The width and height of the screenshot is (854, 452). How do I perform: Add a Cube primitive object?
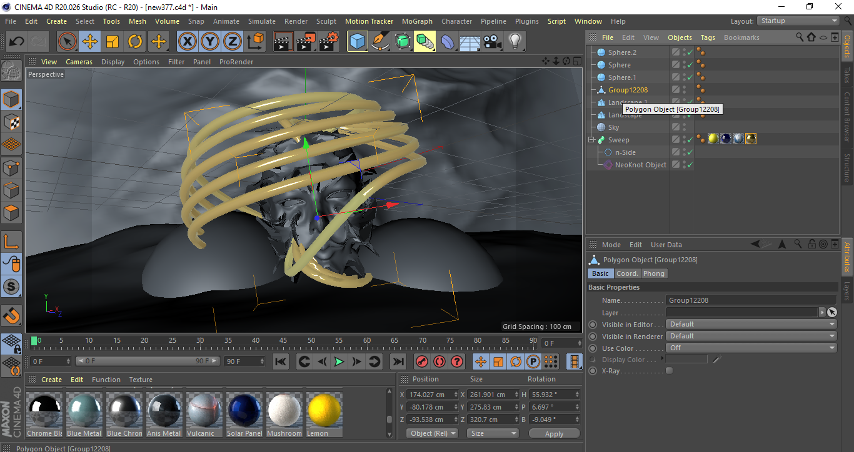[358, 42]
